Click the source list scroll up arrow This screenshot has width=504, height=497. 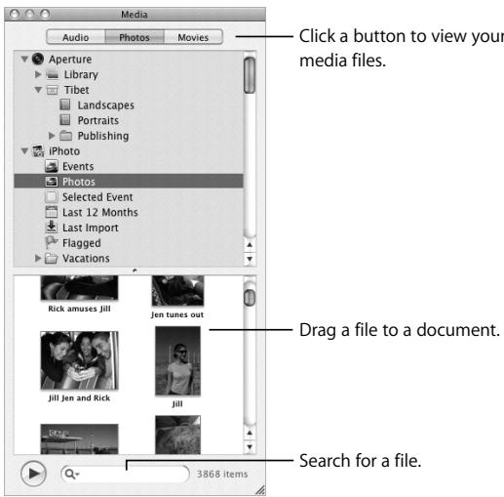click(x=250, y=245)
